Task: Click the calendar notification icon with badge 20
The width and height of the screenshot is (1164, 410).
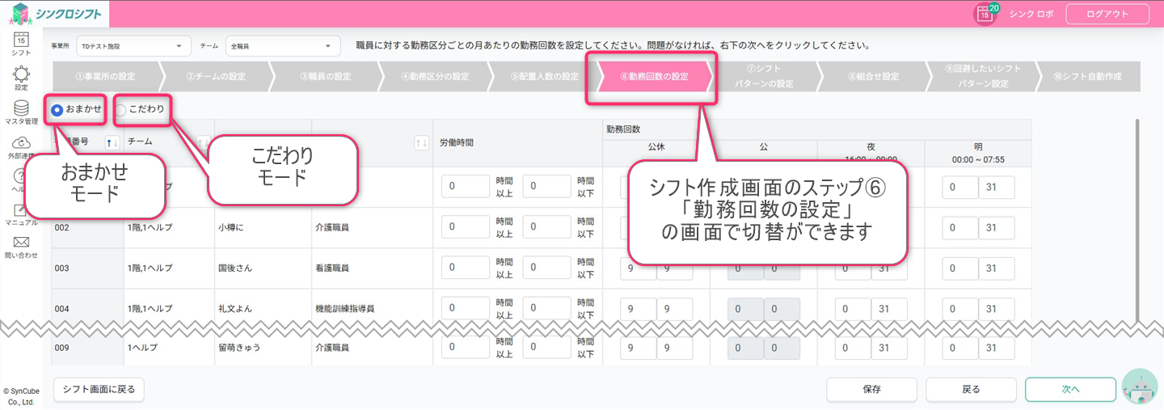Action: [985, 14]
